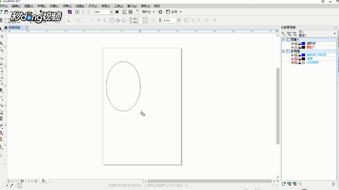The image size is (339, 190).
Task: Open 编辑 menu
Action: point(16,6)
